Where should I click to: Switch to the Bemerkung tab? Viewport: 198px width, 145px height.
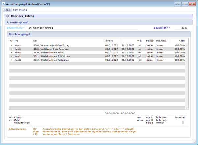(20, 10)
